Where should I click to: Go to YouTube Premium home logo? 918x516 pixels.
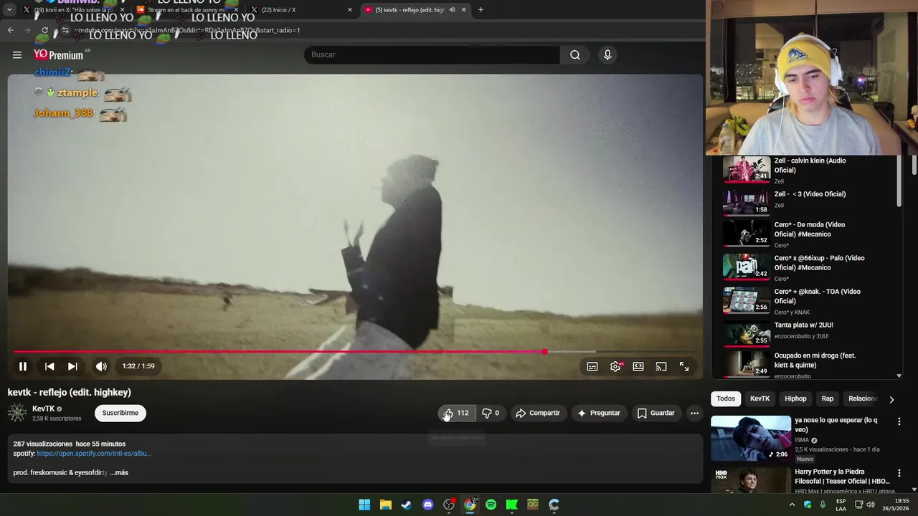58,54
